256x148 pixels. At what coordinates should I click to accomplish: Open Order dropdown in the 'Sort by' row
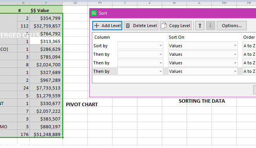249,46
